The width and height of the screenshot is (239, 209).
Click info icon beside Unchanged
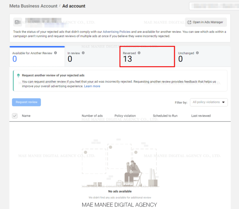coord(197,53)
